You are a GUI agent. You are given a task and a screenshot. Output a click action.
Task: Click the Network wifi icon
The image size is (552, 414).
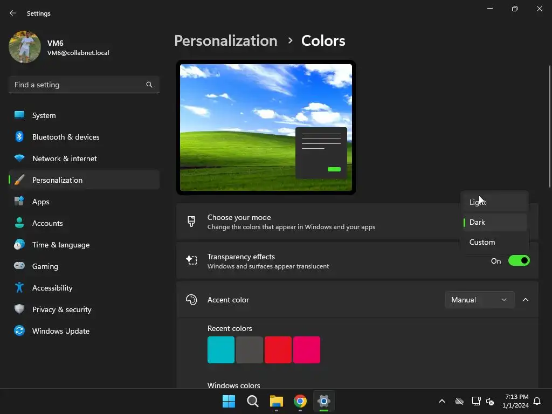pyautogui.click(x=19, y=158)
